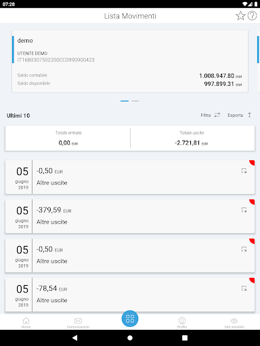Tap Esporta to export movements
The height and width of the screenshot is (346, 260).
(240, 115)
